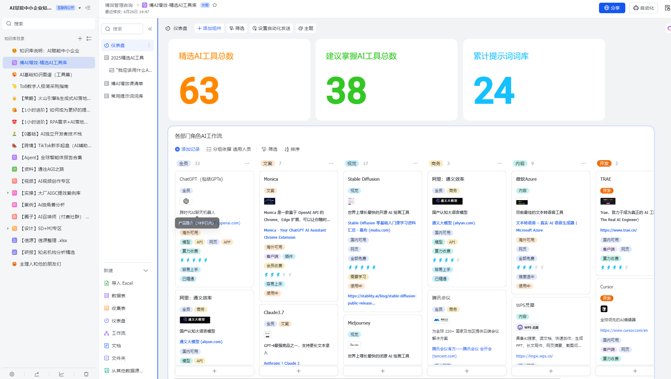Click 添加组件 button

click(x=209, y=28)
